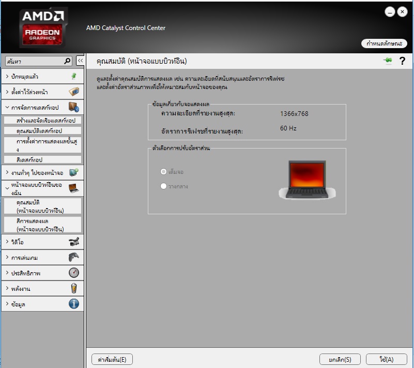414x368 pixels.
Task: Collapse the หน้าจอแบบบิวท์อินของฉัน section
Action: (7, 188)
